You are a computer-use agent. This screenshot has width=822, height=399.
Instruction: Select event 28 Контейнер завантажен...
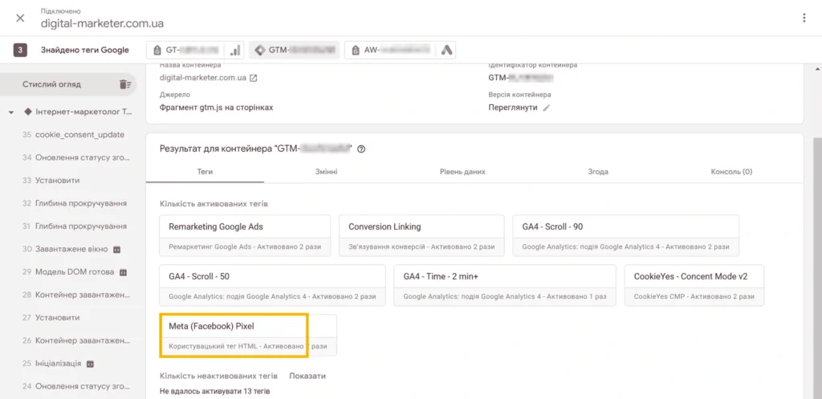[x=76, y=295]
